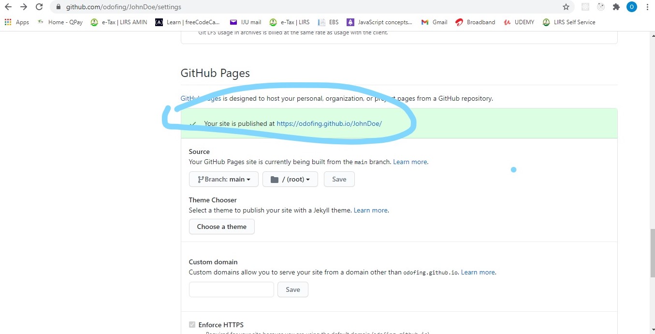Click the padlock icon in address bar
655x334 pixels.
point(58,7)
